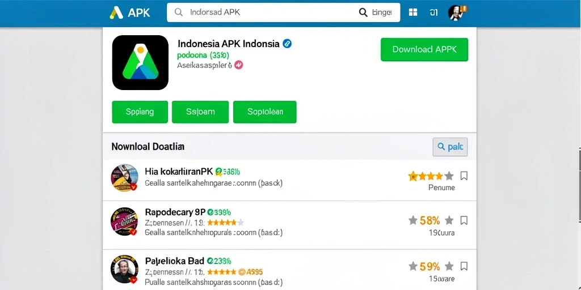Screen dimensions: 581x290
Task: Click the Download APPK button
Action: 424,50
